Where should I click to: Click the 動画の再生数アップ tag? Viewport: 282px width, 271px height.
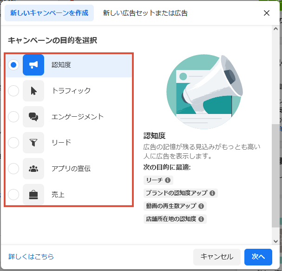(x=175, y=206)
